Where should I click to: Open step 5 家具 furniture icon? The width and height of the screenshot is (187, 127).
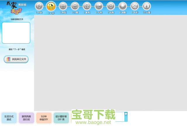[87, 6]
